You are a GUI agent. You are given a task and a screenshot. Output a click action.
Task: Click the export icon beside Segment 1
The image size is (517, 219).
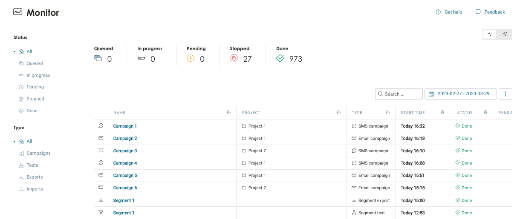pos(101,200)
